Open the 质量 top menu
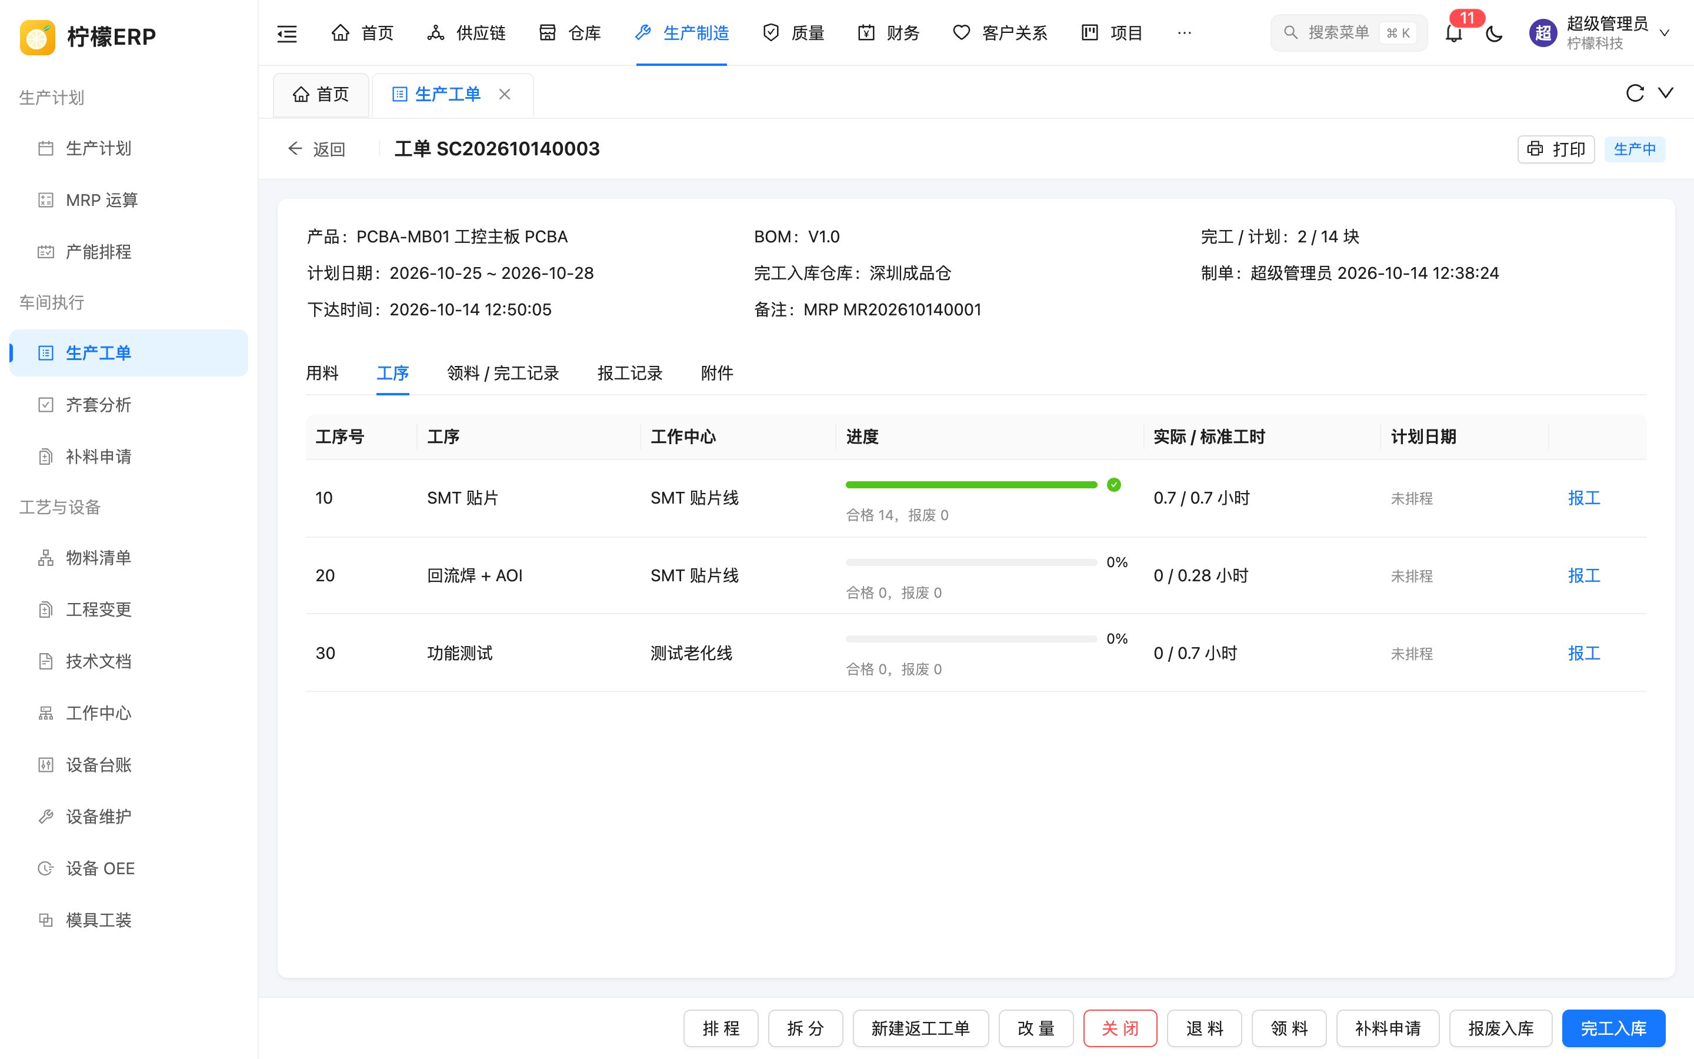The image size is (1694, 1059). click(794, 33)
